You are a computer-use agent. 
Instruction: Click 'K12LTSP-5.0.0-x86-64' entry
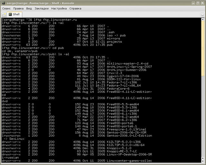pyautogui.click(x=126, y=145)
